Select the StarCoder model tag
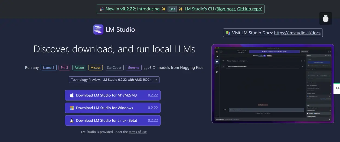340x142 pixels. [x=114, y=67]
